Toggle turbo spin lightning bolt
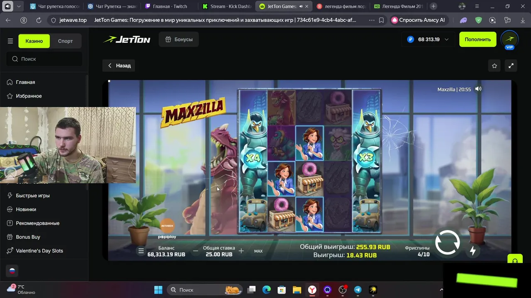This screenshot has height=298, width=531. click(473, 250)
